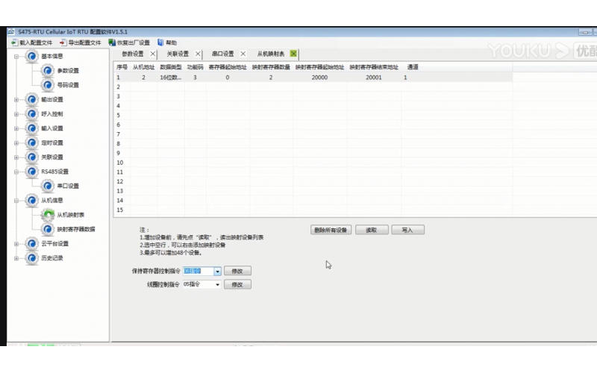Image resolution: width=597 pixels, height=373 pixels.
Task: Select the 历史记录 gear icon in tree
Action: [x=32, y=258]
